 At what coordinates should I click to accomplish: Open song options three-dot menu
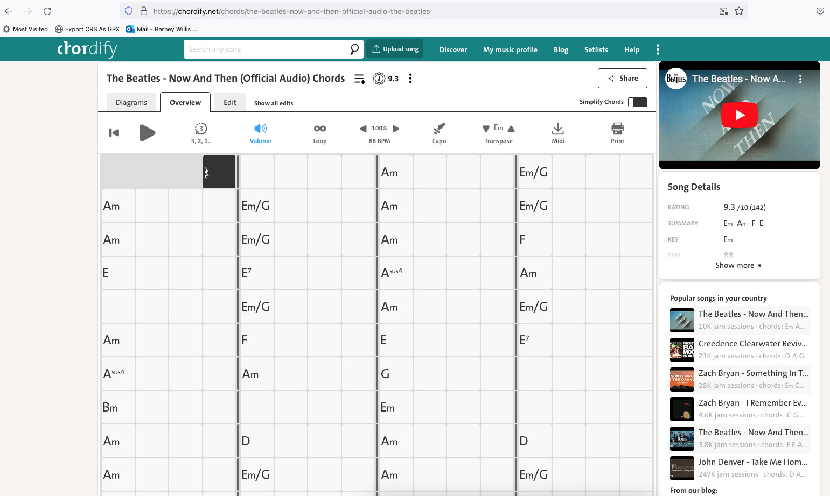410,79
